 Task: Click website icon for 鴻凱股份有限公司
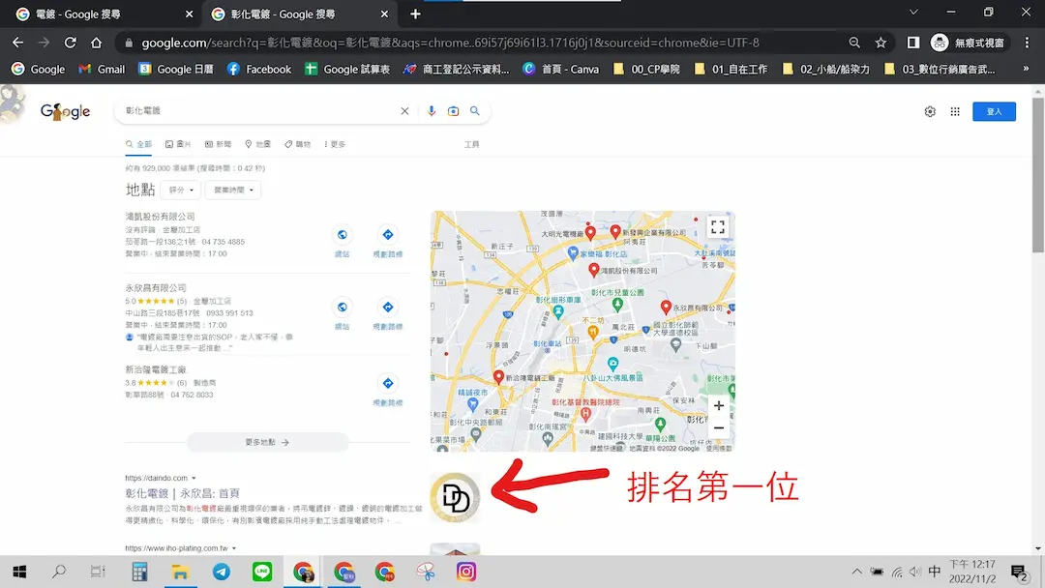coord(342,235)
